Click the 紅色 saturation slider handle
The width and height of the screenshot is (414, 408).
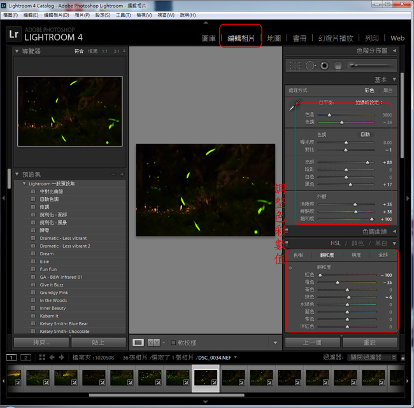(320, 275)
